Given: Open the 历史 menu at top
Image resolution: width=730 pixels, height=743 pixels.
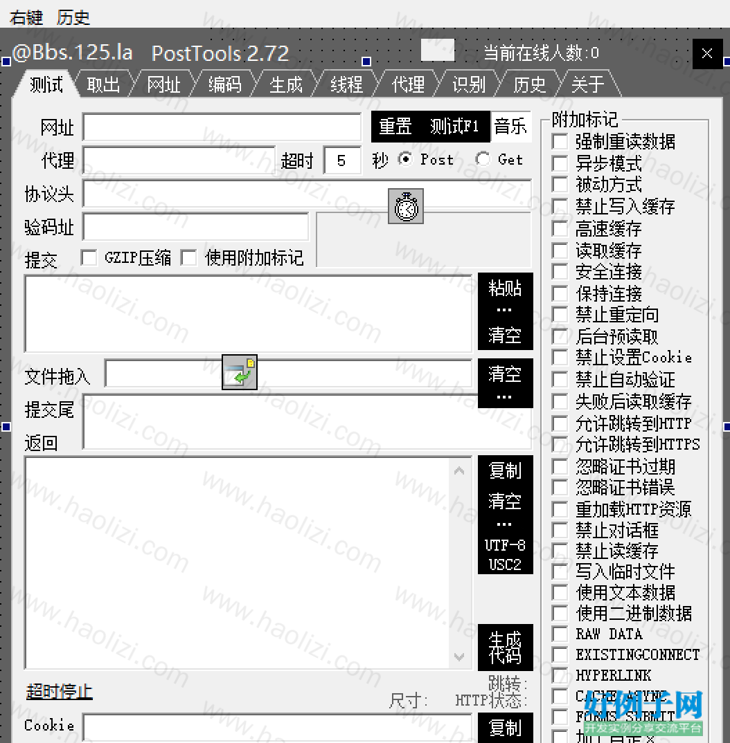Looking at the screenshot, I should (73, 17).
